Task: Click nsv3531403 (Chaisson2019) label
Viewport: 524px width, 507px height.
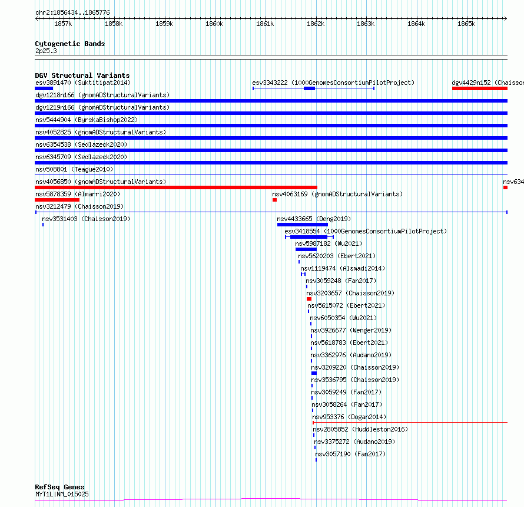Action: pyautogui.click(x=86, y=219)
